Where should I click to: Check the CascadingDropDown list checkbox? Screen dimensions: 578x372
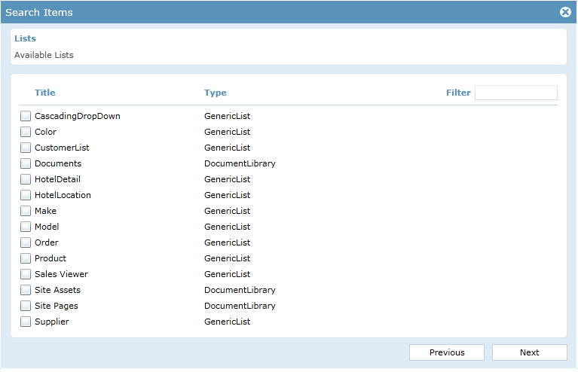(x=26, y=116)
